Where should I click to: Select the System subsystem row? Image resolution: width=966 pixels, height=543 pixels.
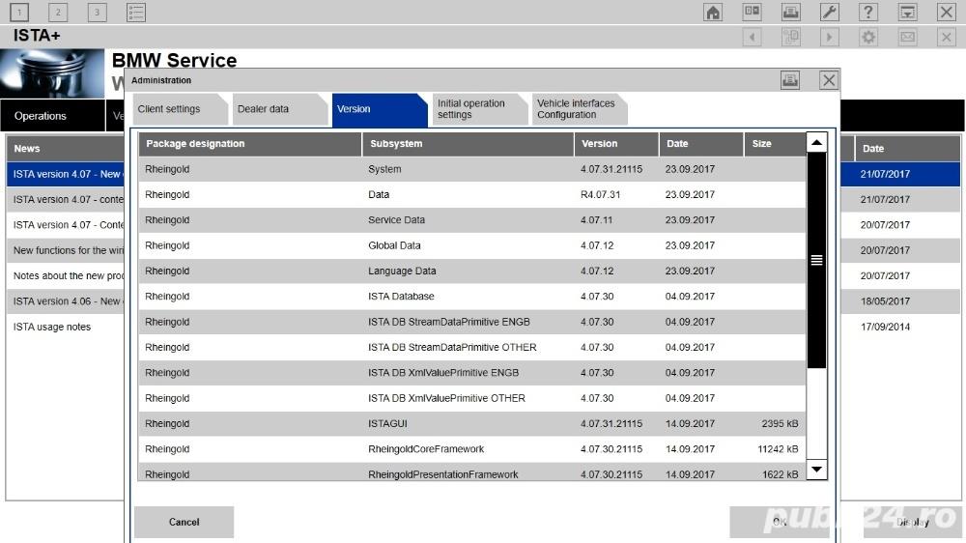(x=472, y=169)
